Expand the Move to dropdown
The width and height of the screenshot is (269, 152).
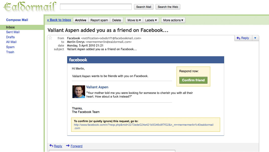pos(134,20)
